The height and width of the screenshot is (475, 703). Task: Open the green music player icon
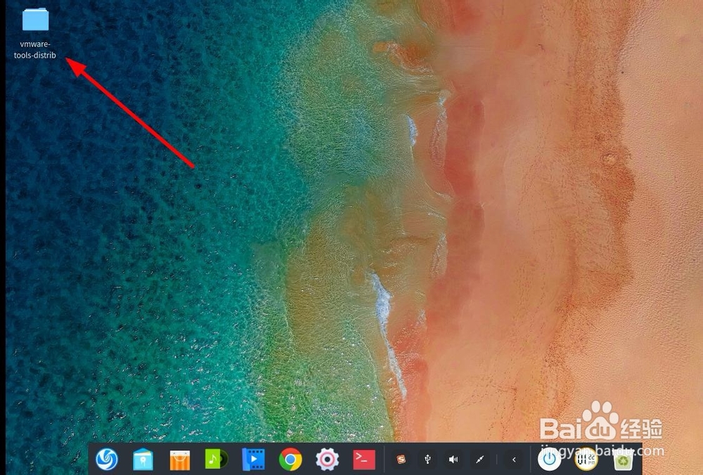[x=216, y=460]
